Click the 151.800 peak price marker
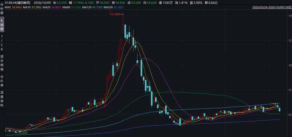The height and width of the screenshot is (137, 292). 115,14
